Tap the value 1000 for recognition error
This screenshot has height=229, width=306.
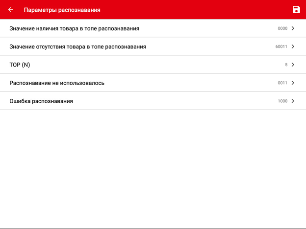282,101
